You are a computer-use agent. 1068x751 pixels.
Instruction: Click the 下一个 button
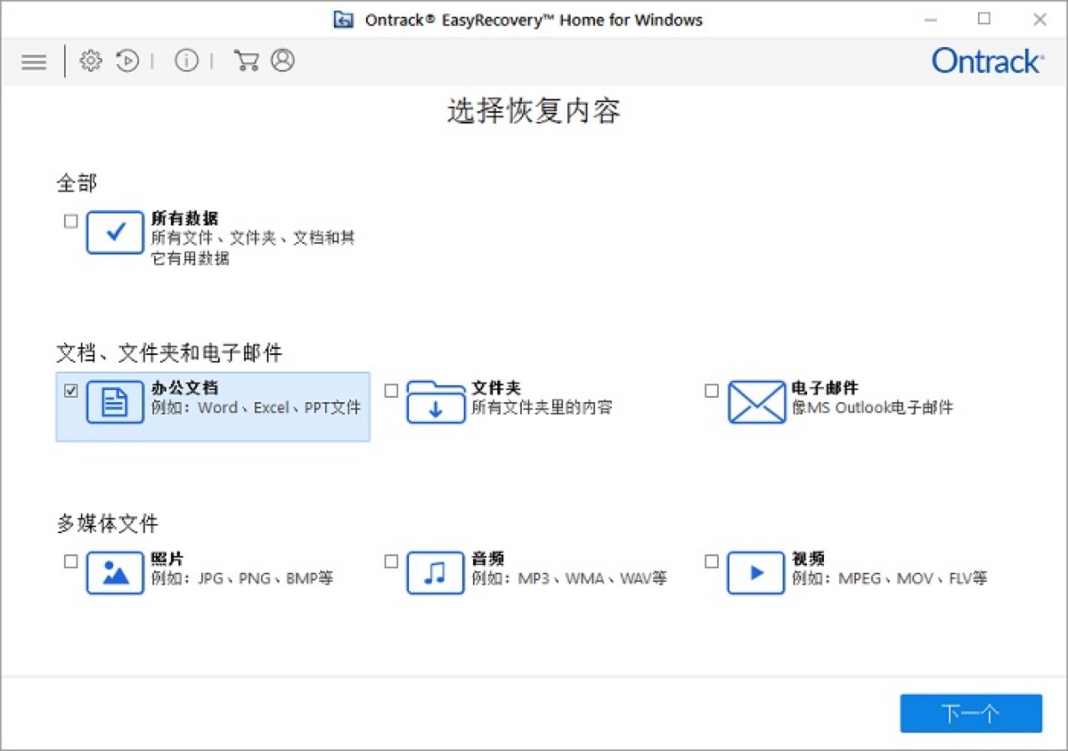tap(971, 713)
